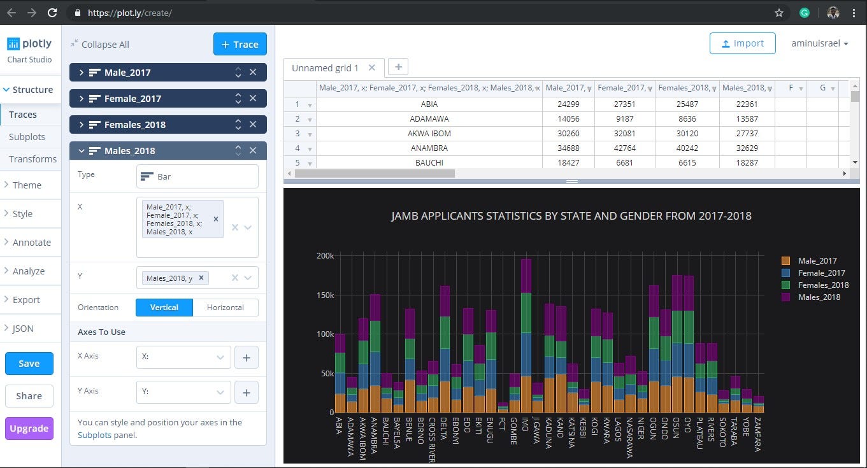867x468 pixels.
Task: Click the + Trace button
Action: coord(240,45)
